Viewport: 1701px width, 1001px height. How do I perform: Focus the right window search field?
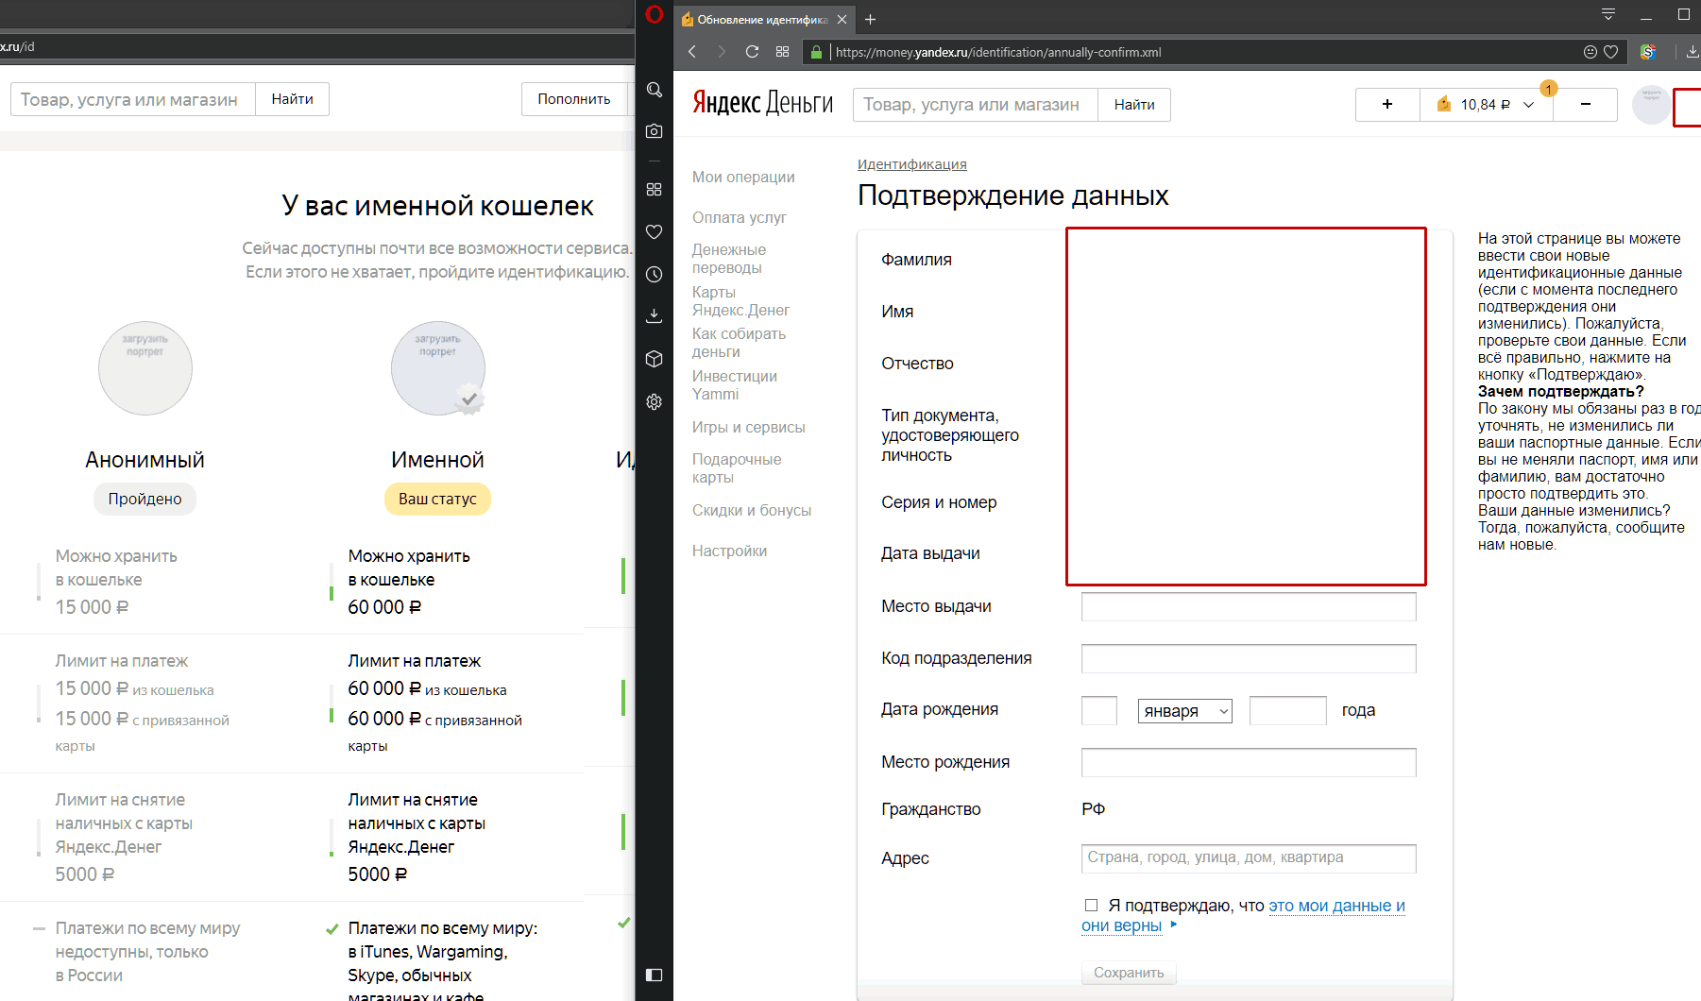click(976, 105)
